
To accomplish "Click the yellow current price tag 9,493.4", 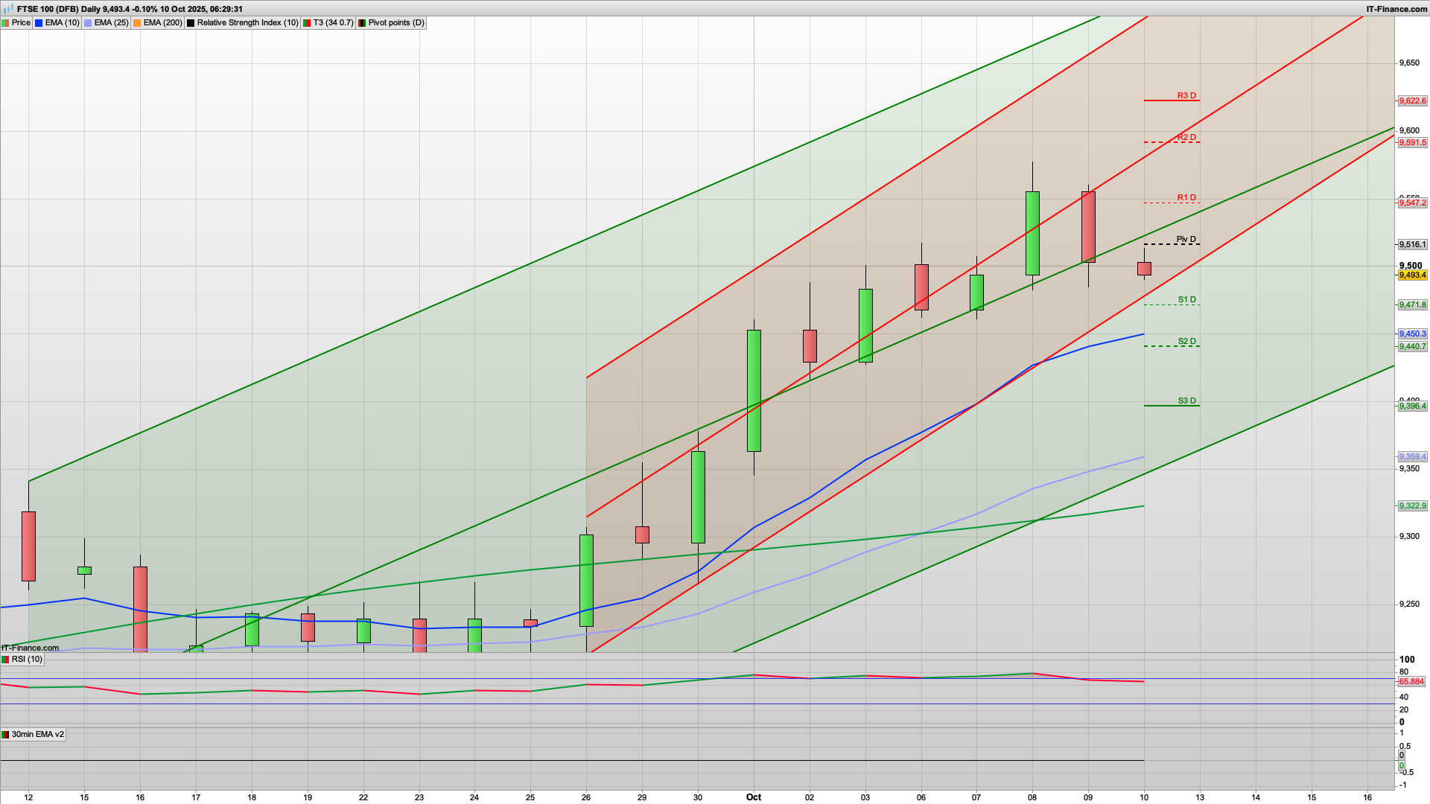I will tap(1412, 275).
